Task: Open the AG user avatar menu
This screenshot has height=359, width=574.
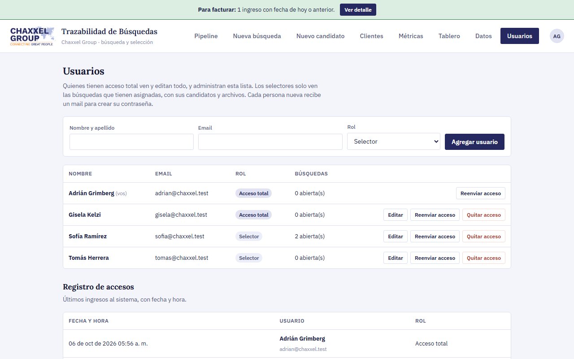Action: (x=557, y=36)
